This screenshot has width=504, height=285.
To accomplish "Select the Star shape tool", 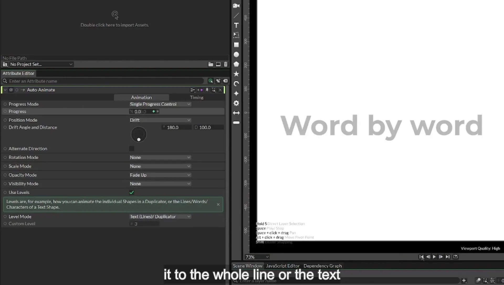I will click(x=236, y=74).
